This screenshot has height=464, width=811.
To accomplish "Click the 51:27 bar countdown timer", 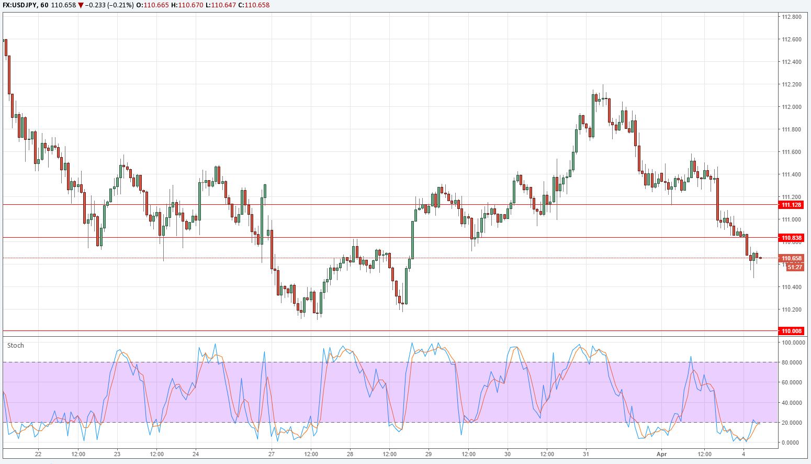I will point(795,267).
